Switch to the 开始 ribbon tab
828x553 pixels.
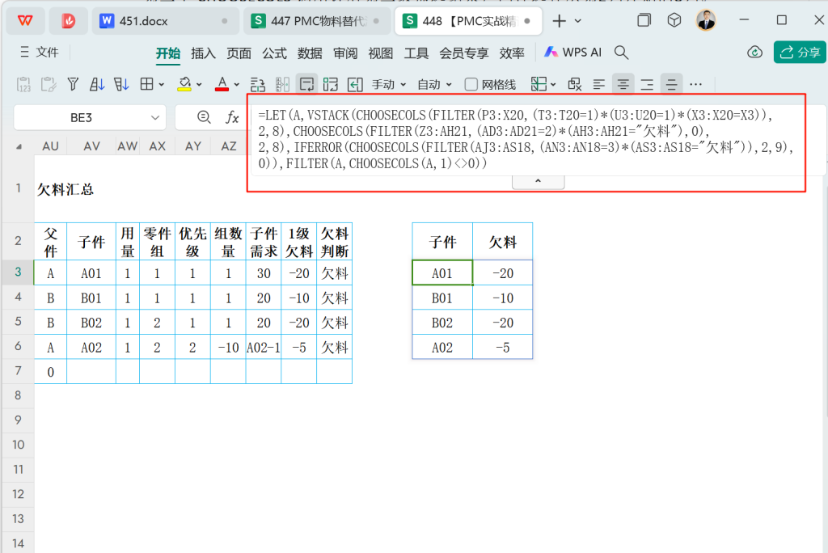pos(168,53)
